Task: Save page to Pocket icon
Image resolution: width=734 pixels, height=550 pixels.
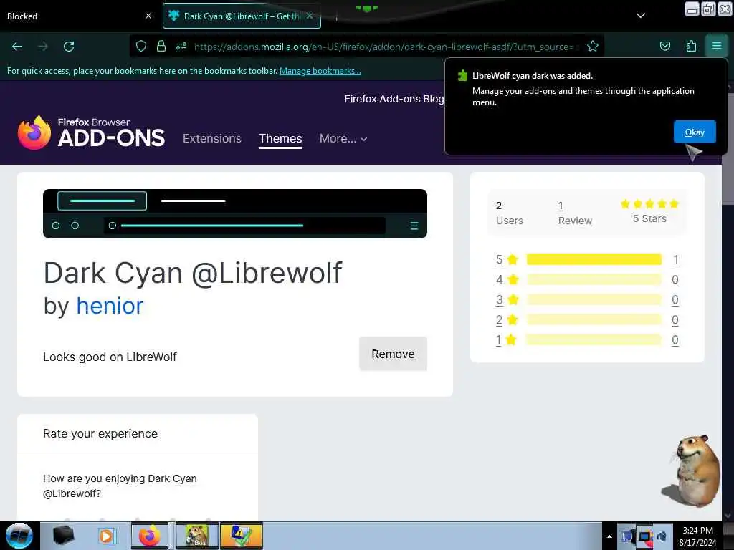Action: coord(664,46)
